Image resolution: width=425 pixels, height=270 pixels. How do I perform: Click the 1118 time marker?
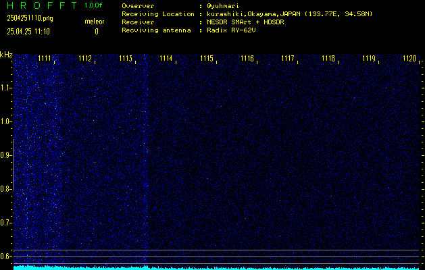[328, 58]
